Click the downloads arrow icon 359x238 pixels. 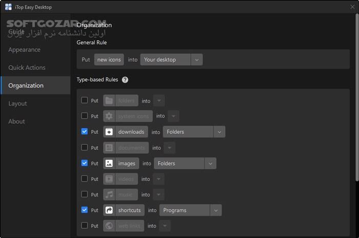[109, 132]
